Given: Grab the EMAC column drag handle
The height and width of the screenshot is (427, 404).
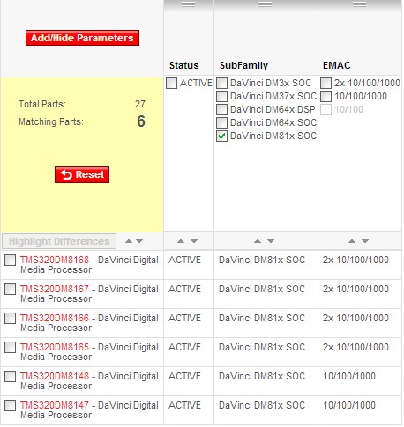Looking at the screenshot, I should 359,4.
